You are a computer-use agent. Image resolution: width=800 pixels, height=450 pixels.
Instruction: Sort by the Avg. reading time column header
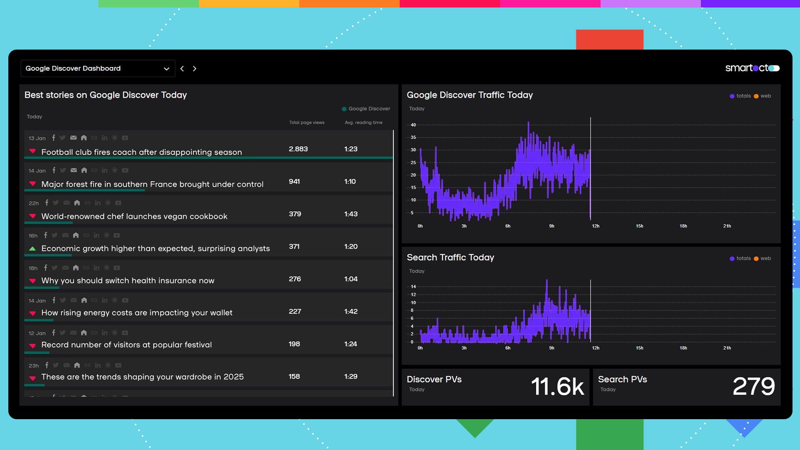(x=363, y=122)
